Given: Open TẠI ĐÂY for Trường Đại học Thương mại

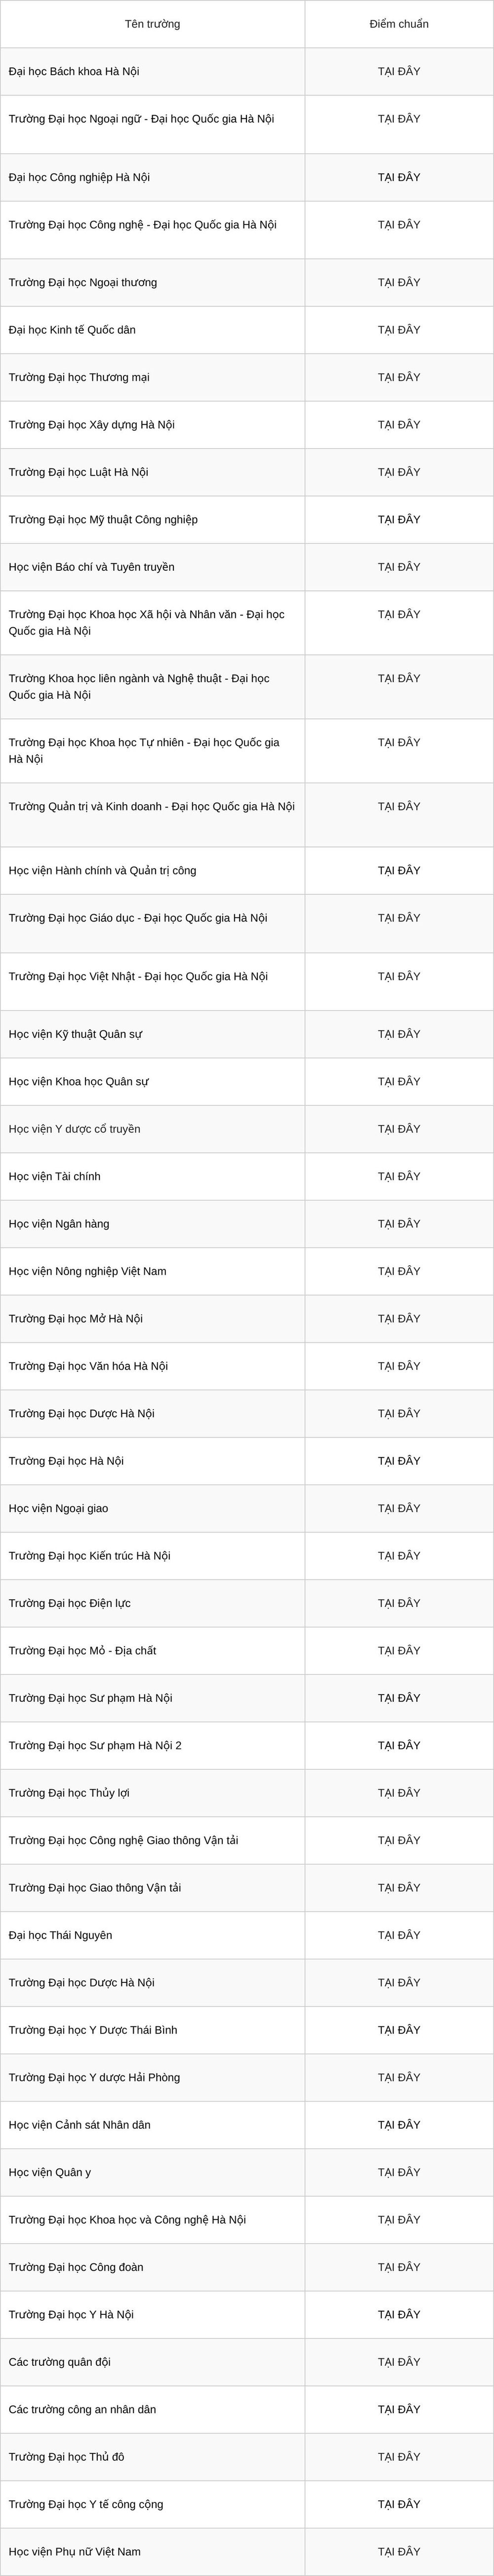Looking at the screenshot, I should [399, 378].
